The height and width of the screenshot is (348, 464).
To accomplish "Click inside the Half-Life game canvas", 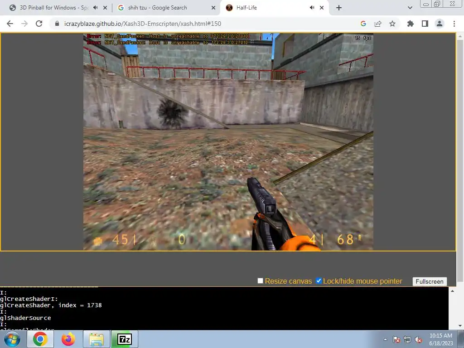I will point(228,142).
